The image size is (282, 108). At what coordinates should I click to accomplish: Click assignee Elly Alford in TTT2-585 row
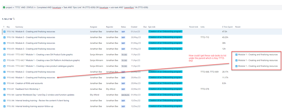(95, 95)
